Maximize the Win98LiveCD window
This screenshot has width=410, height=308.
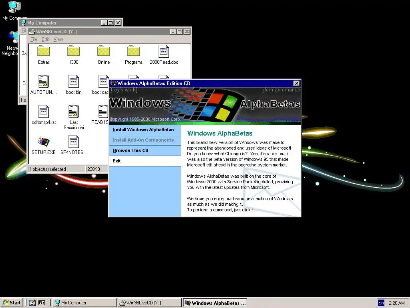pos(179,31)
